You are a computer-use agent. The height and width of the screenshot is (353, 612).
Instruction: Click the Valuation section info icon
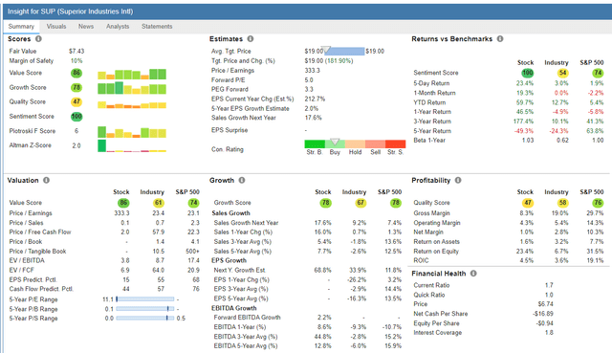pyautogui.click(x=46, y=180)
